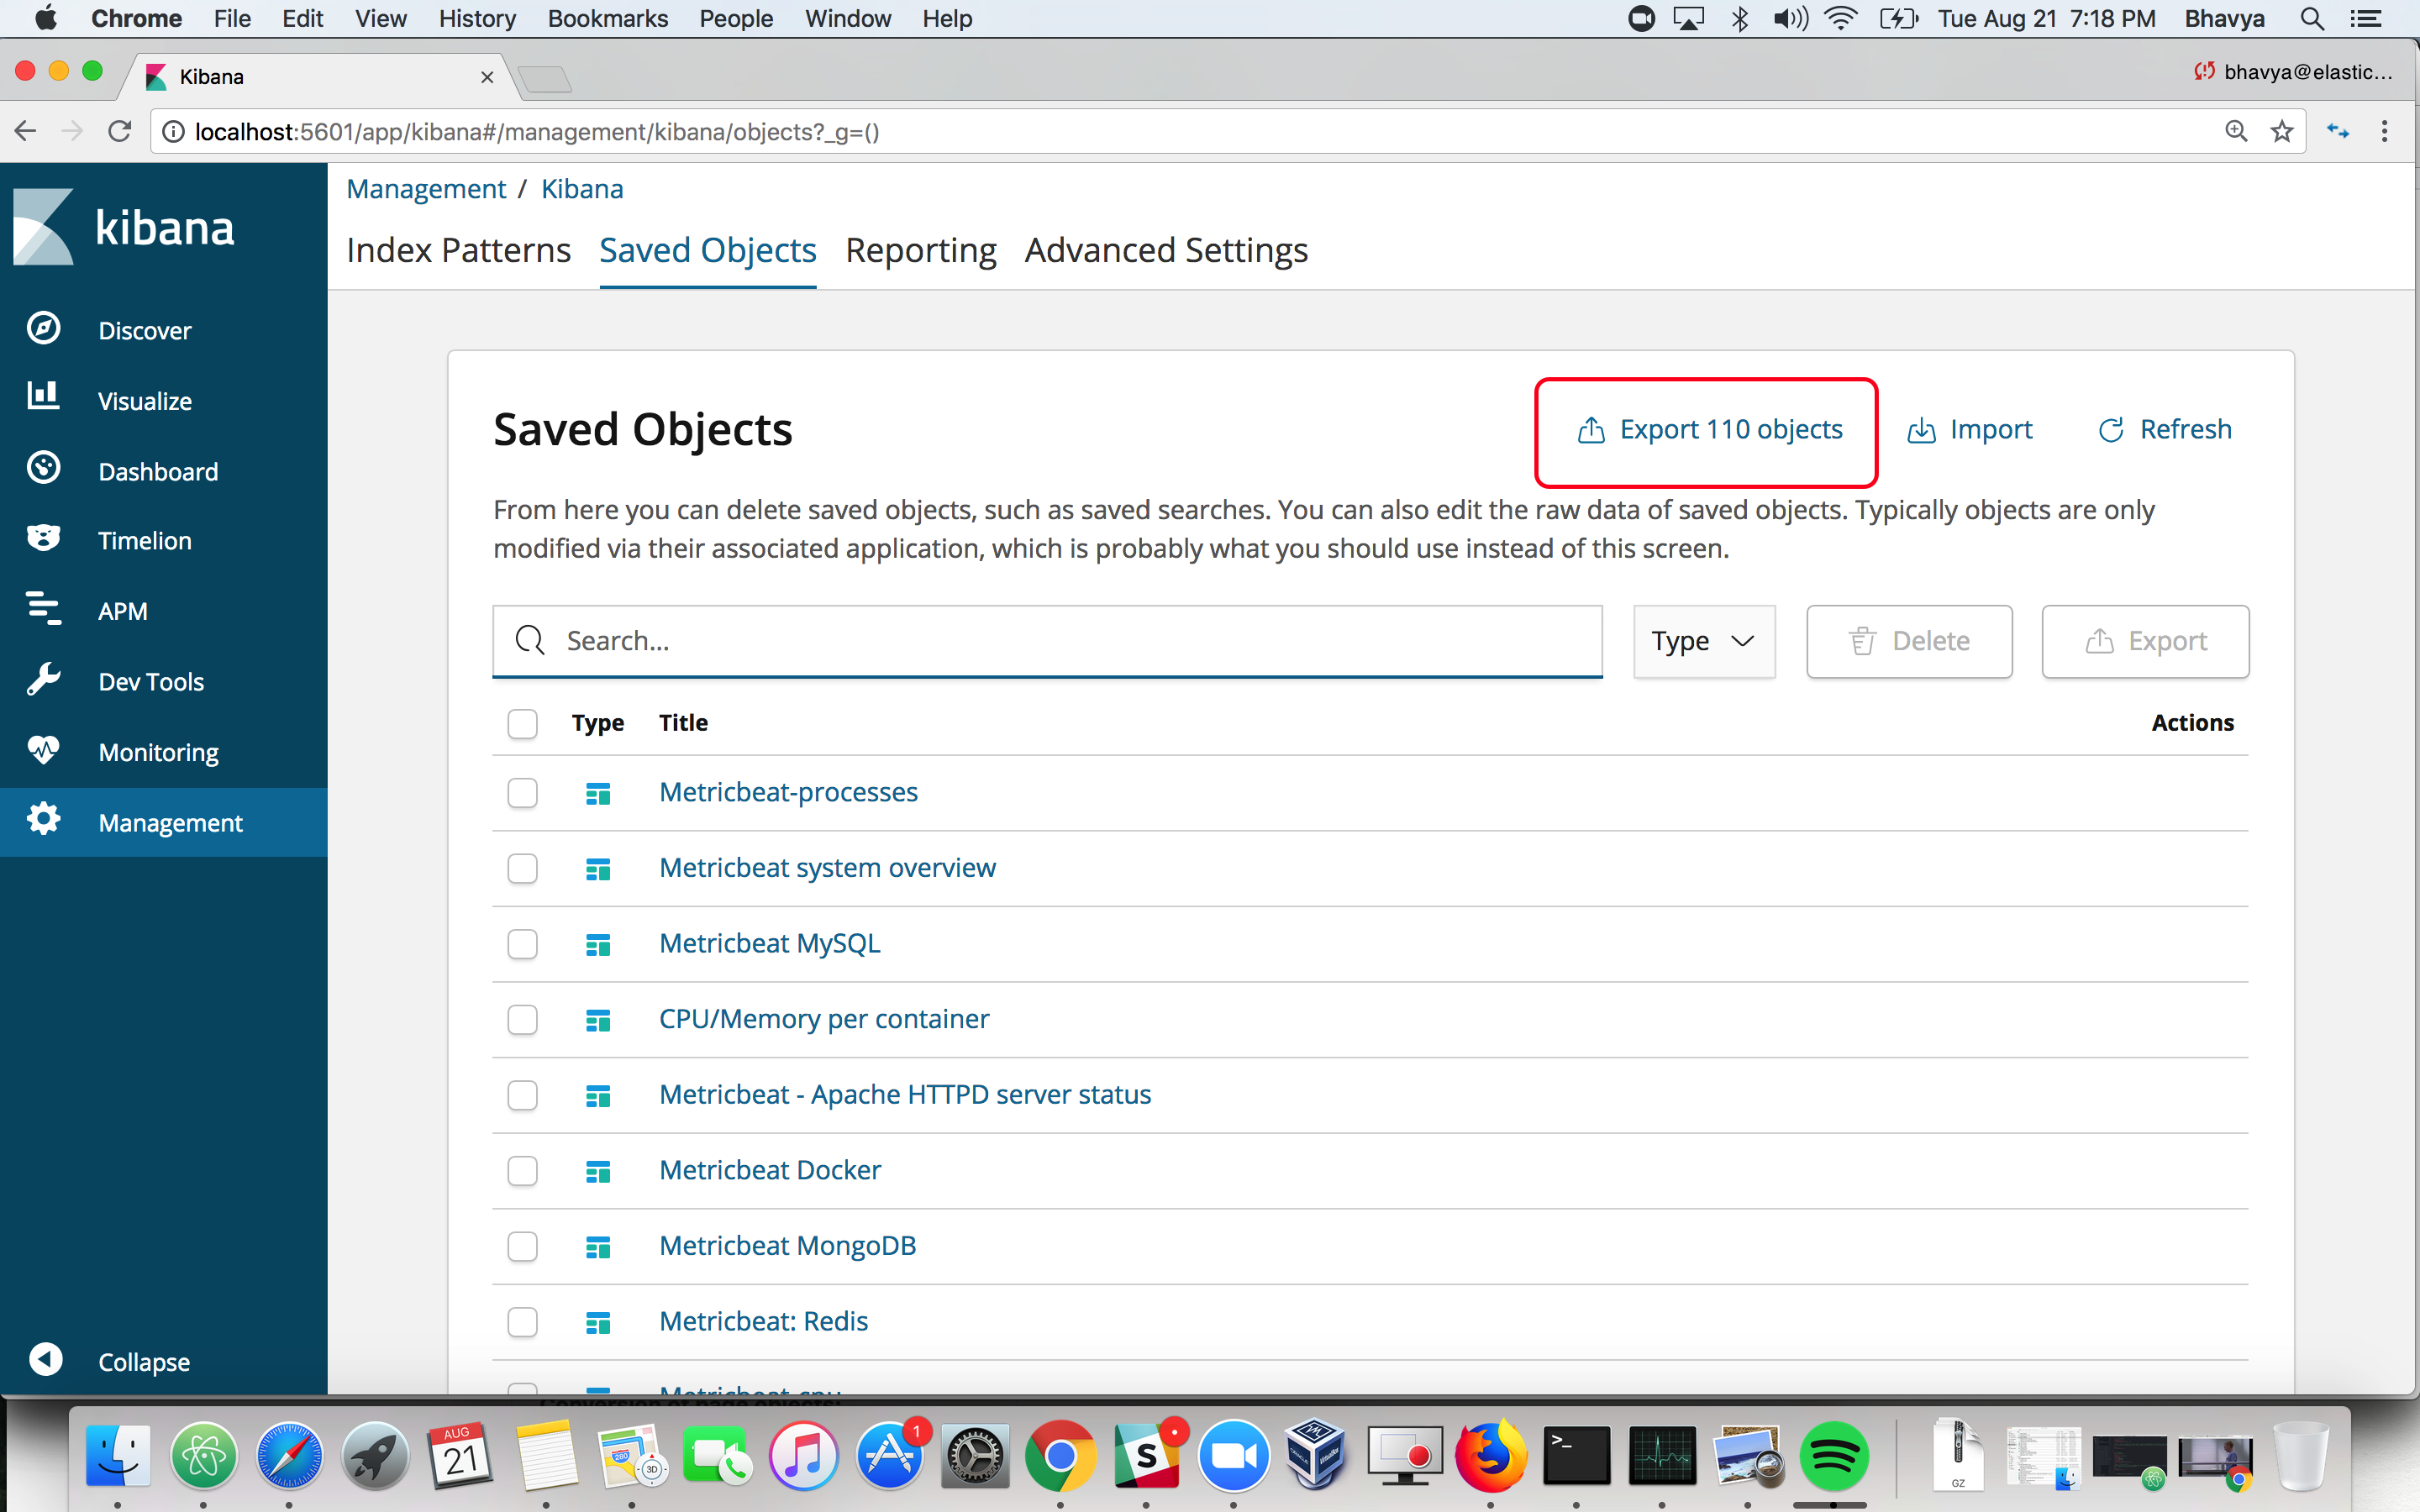Switch to the Reporting tab

point(920,250)
